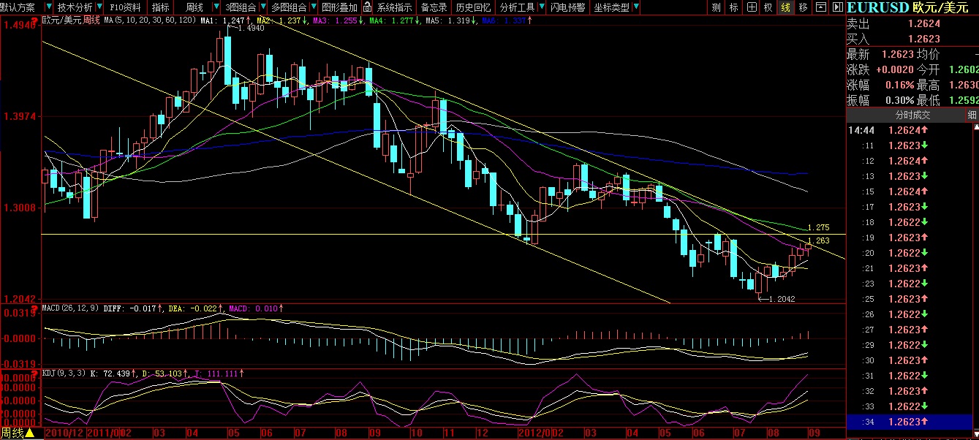Expand the 周线 period dropdown arrow
The height and width of the screenshot is (440, 979).
pyautogui.click(x=215, y=7)
